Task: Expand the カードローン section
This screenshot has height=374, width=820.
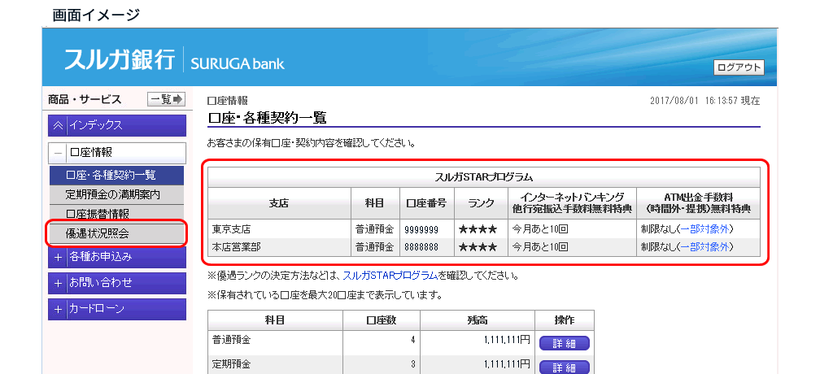Action: [x=117, y=309]
